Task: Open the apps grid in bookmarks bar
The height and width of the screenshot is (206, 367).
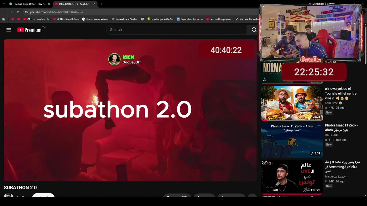Action: click(4, 19)
